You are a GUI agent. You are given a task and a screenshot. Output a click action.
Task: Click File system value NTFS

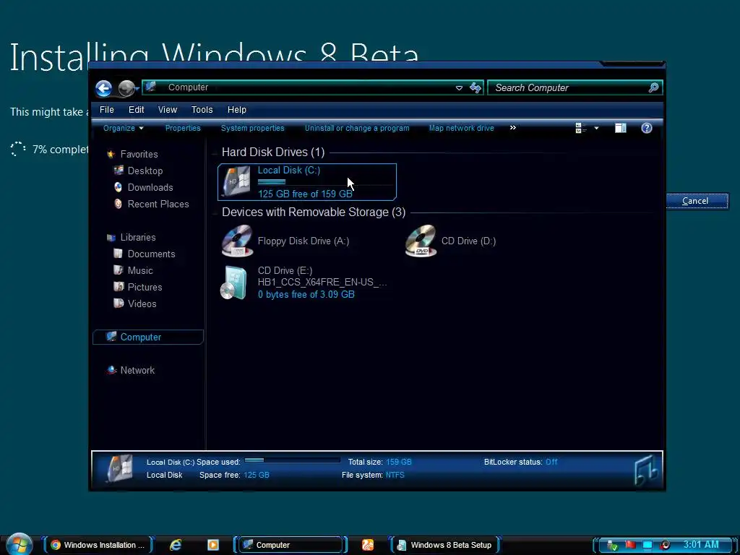coord(395,475)
